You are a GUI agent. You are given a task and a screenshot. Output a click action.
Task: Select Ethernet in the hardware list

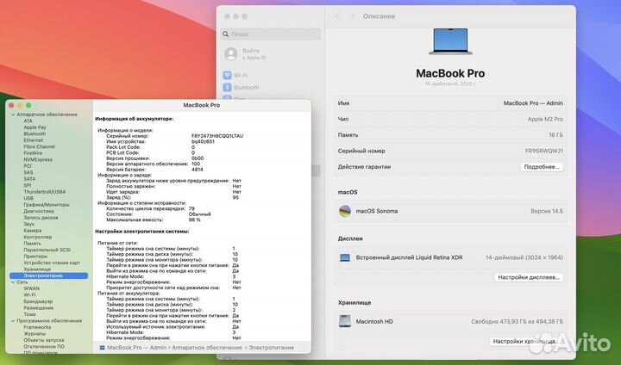tap(34, 140)
